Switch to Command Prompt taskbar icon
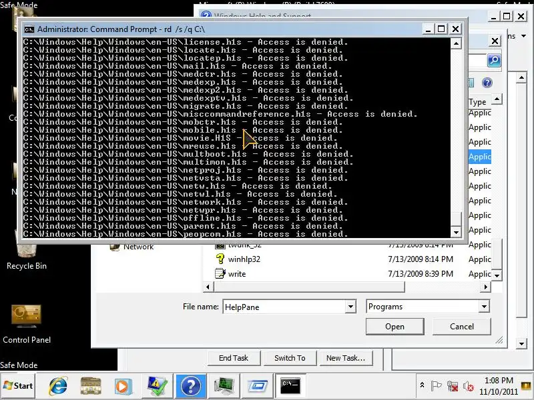Viewport: 534px width, 400px height. (290, 386)
